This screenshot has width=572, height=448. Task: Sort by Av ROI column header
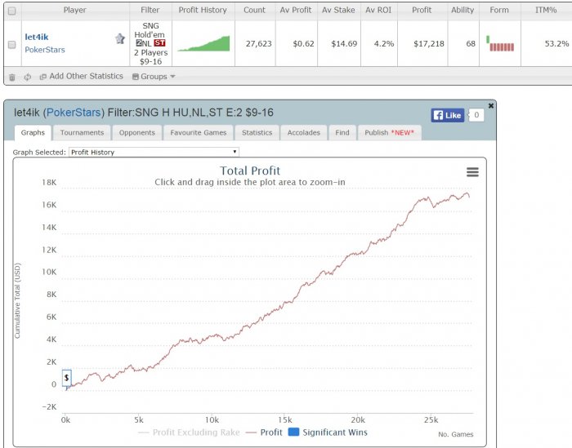[x=378, y=10]
